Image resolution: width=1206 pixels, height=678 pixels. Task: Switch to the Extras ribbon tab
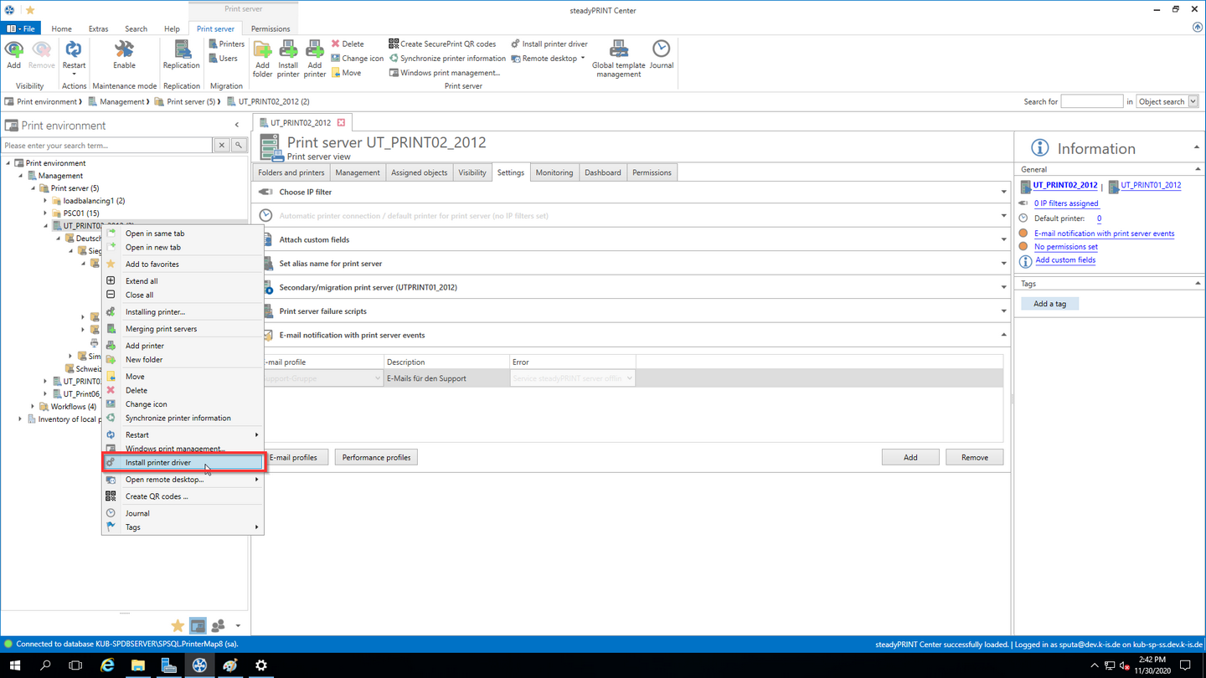pyautogui.click(x=98, y=28)
